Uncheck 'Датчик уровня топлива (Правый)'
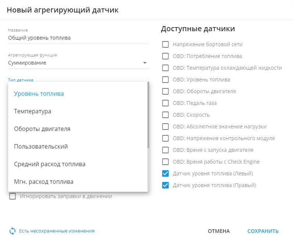The image size is (293, 245). (x=165, y=185)
